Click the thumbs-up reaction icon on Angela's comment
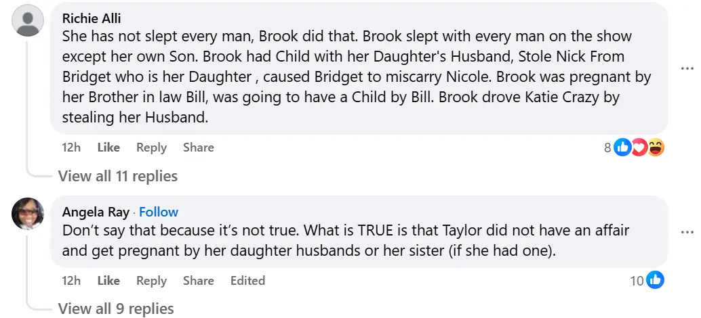This screenshot has height=318, width=701. (x=655, y=280)
